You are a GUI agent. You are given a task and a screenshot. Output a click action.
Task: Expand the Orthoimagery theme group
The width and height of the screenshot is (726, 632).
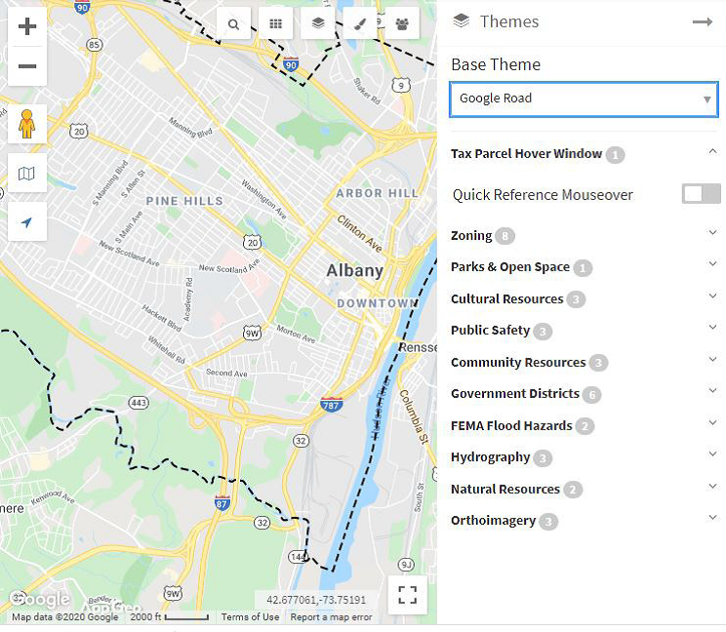[712, 519]
